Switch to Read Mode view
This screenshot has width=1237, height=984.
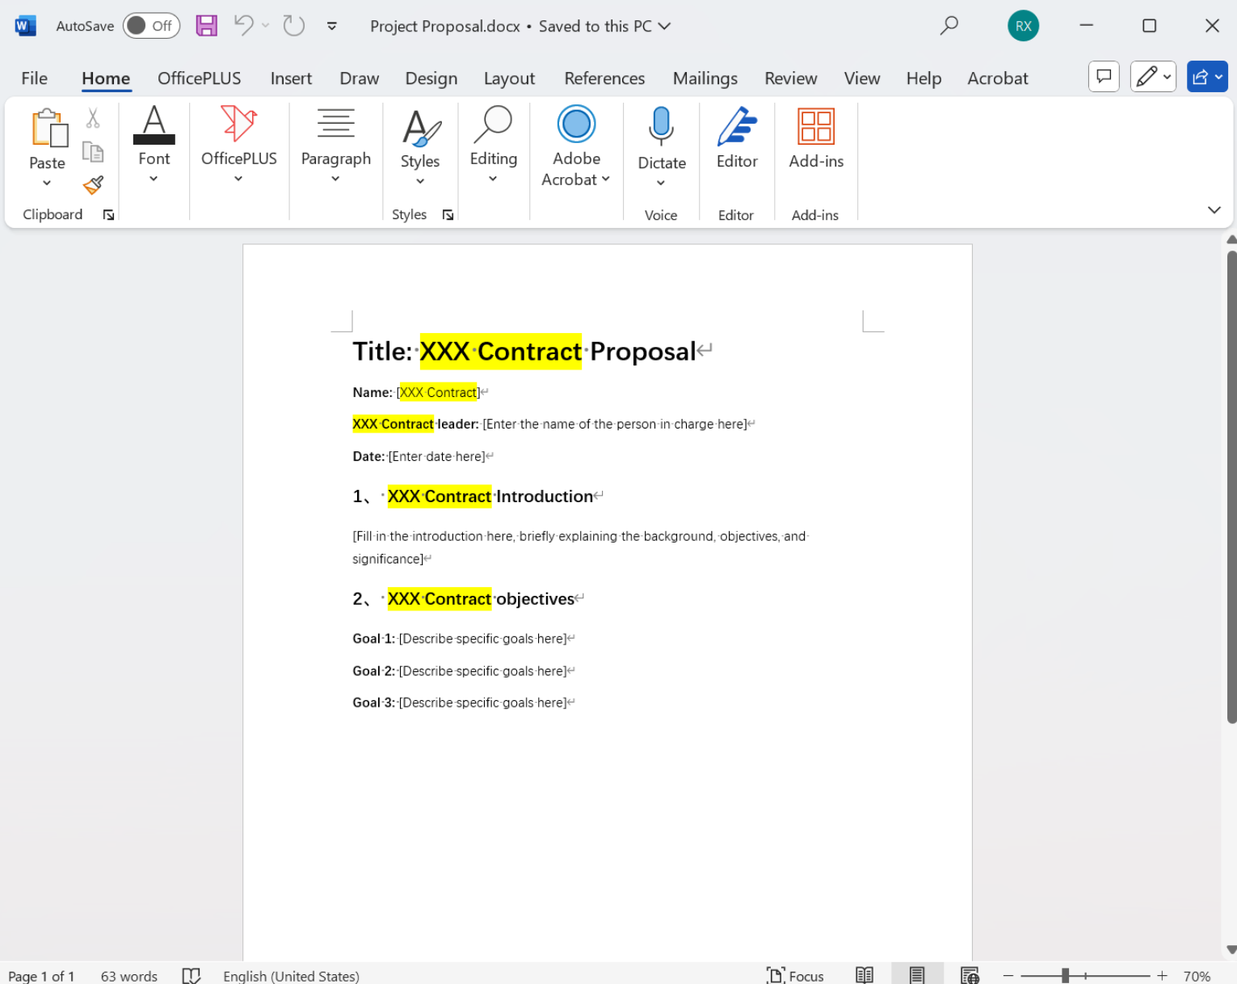click(865, 975)
